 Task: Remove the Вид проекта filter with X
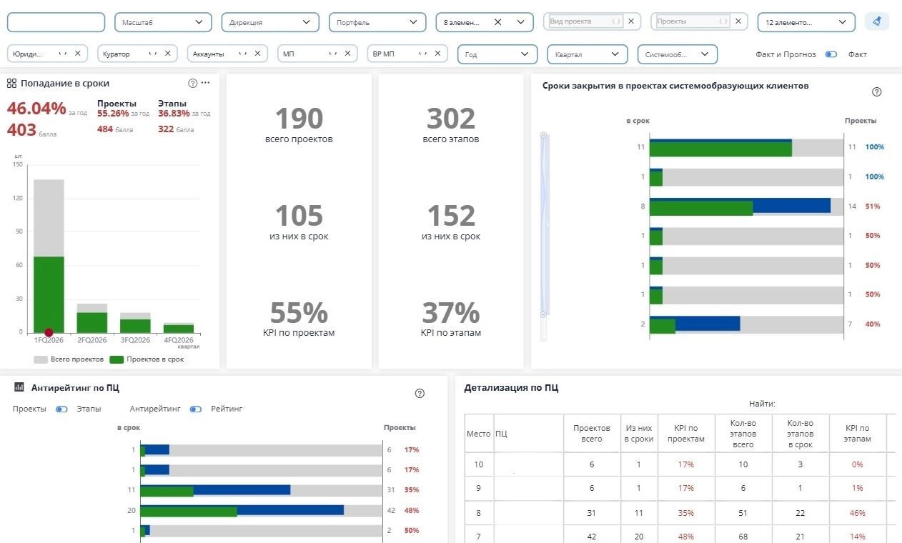pyautogui.click(x=630, y=21)
